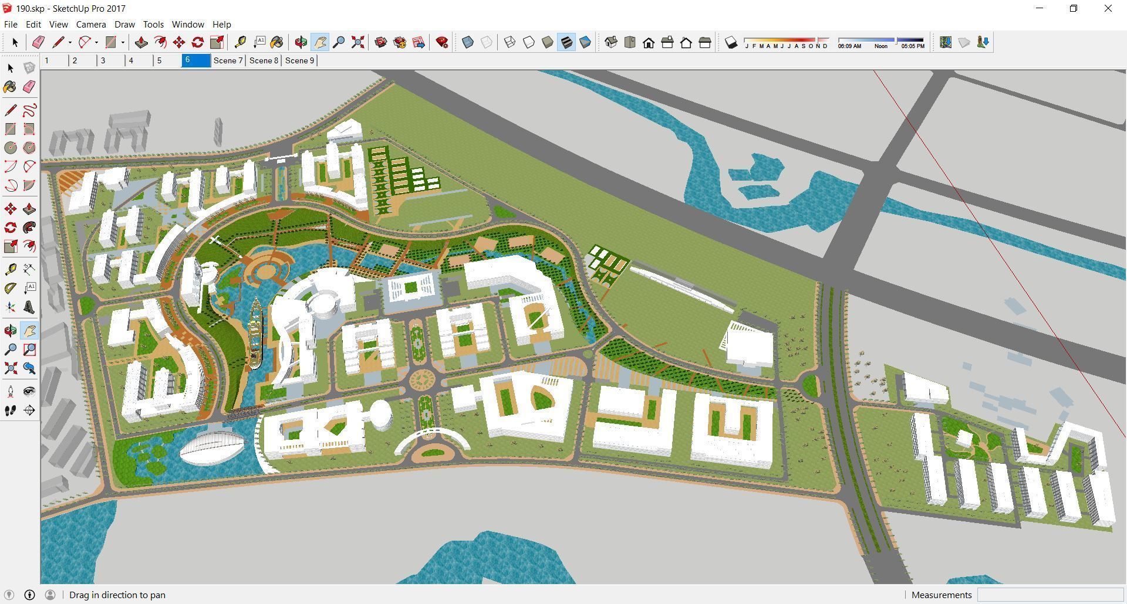Switch to Scene 9 tab

(x=299, y=60)
